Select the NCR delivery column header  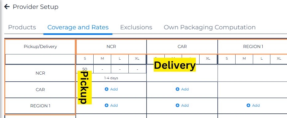(x=111, y=46)
